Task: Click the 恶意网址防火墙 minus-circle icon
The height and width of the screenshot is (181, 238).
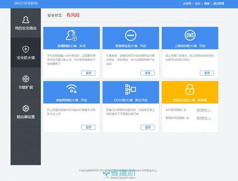Action: point(131,35)
